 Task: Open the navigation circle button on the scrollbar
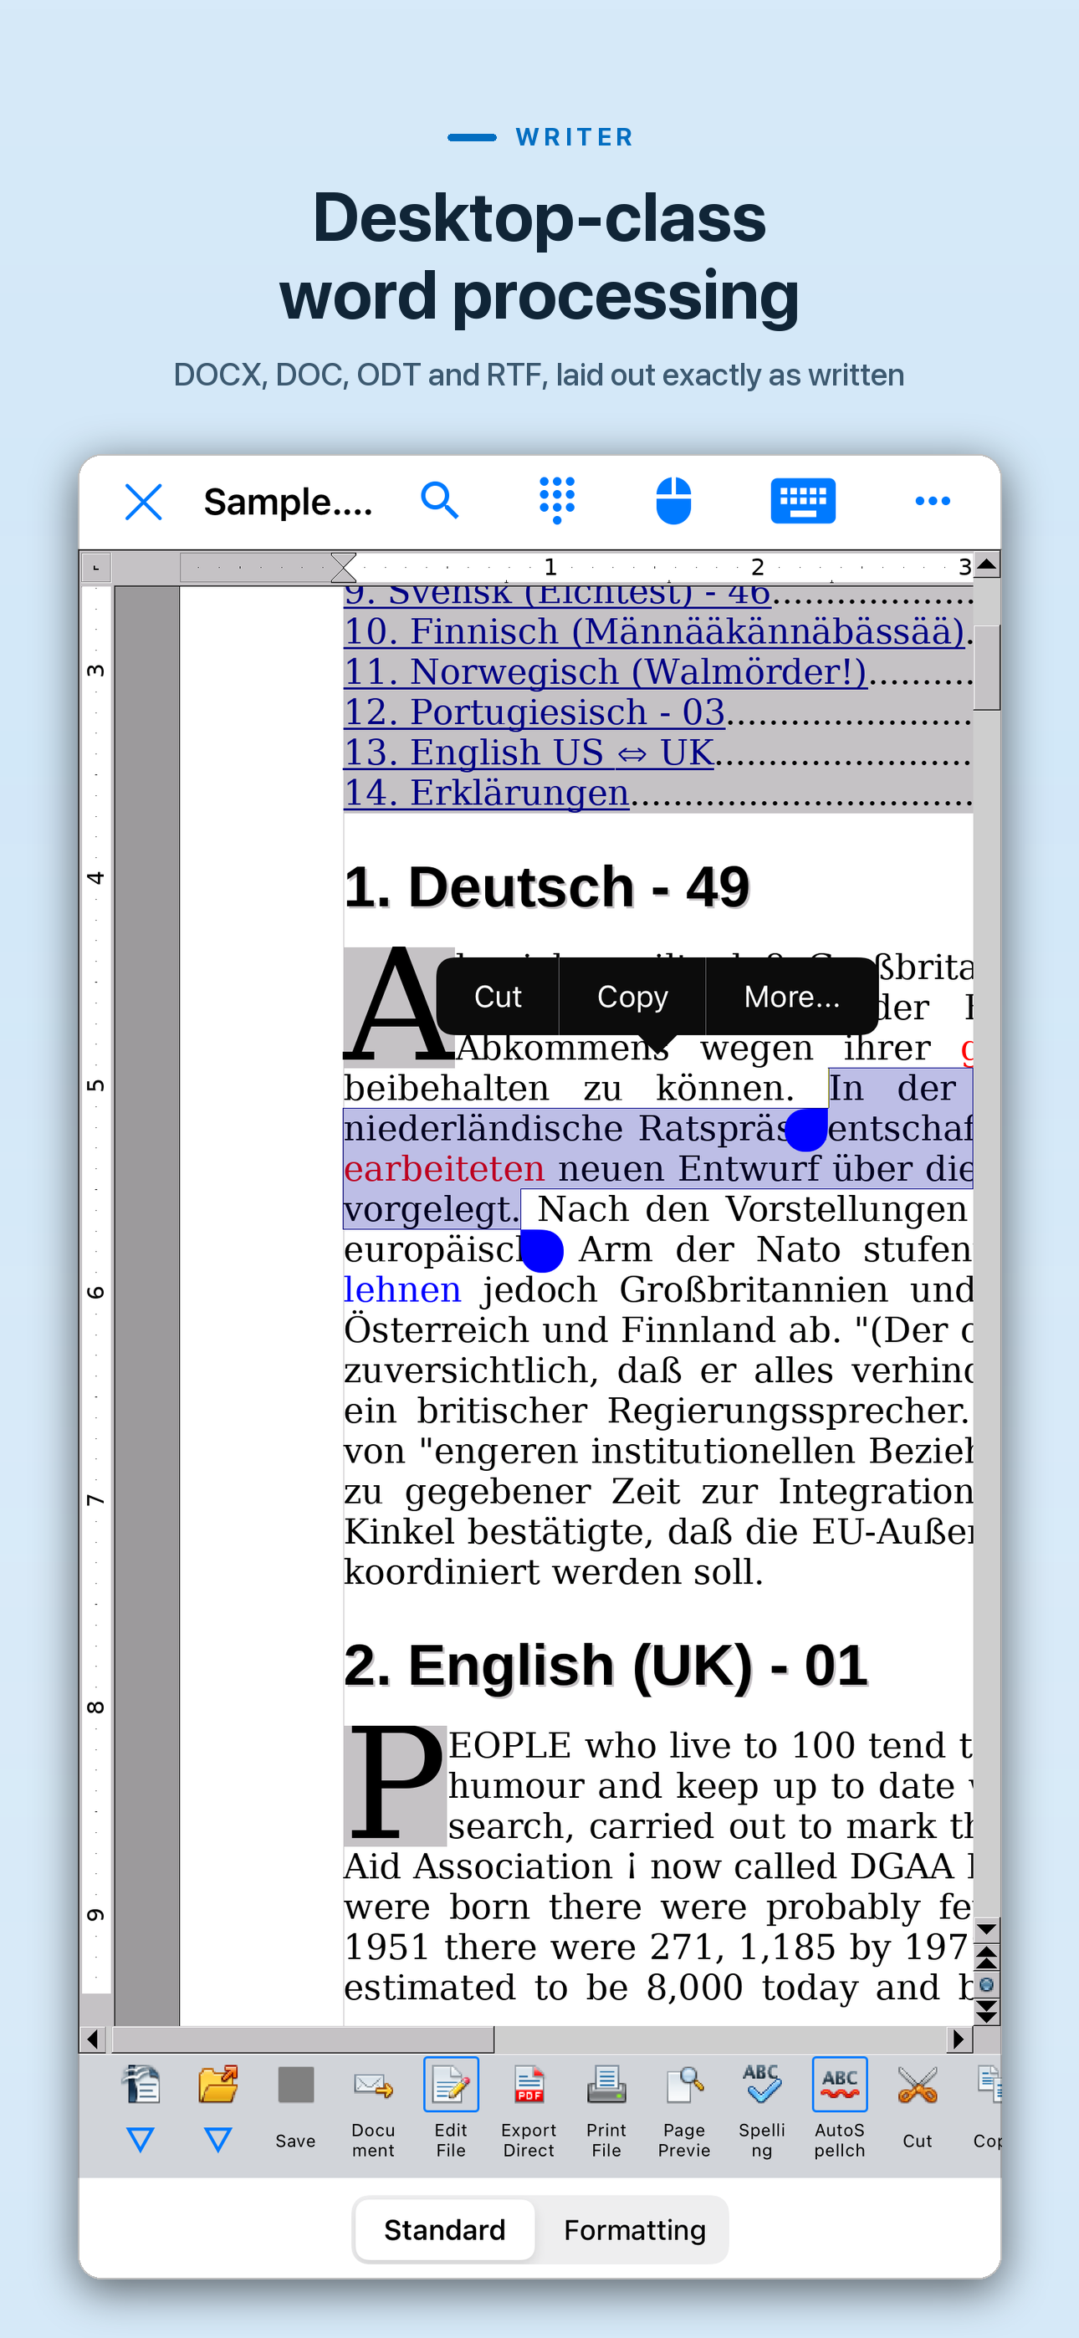(986, 1985)
